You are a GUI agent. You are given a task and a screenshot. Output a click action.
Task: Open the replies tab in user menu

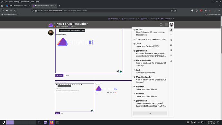point(171,35)
